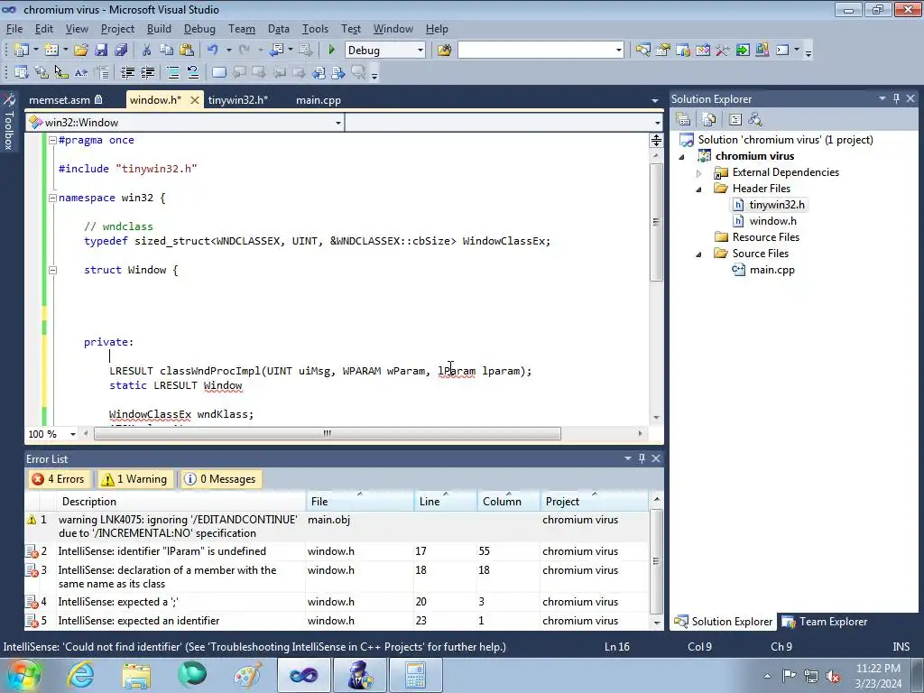Open the Undo history dropdown arrow
The image size is (924, 693).
tap(228, 51)
